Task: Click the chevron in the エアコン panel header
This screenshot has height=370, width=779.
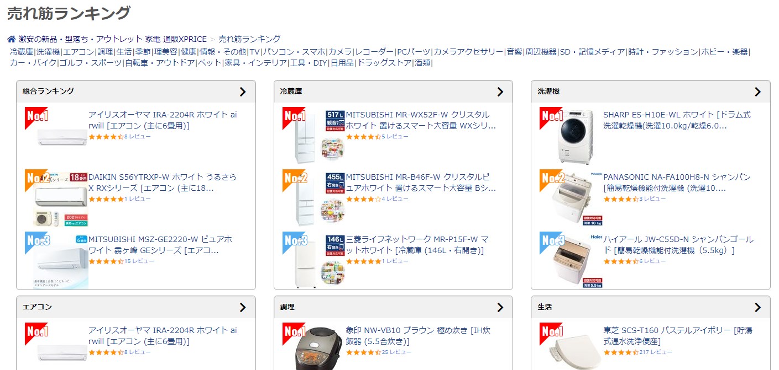Action: pyautogui.click(x=243, y=307)
